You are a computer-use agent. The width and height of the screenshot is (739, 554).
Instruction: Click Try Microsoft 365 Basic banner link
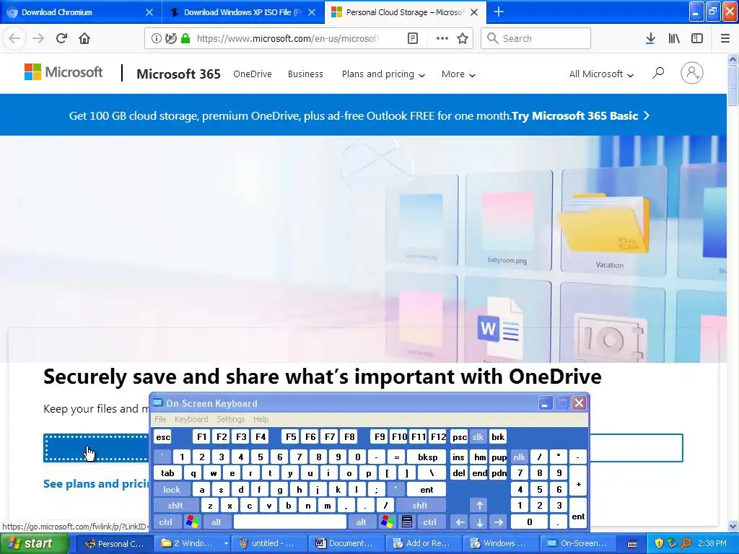pos(581,116)
